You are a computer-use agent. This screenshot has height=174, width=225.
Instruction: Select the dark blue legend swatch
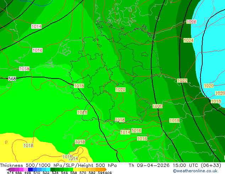[x=30, y=169]
